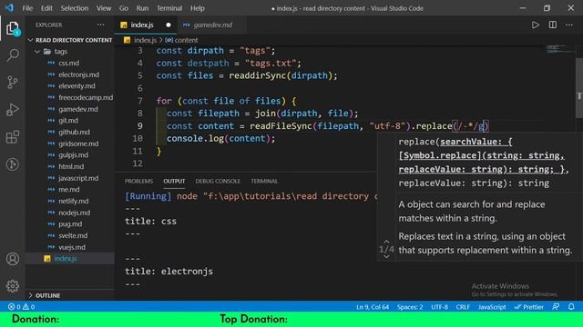Show errors and warnings count in status bar

coord(22,307)
